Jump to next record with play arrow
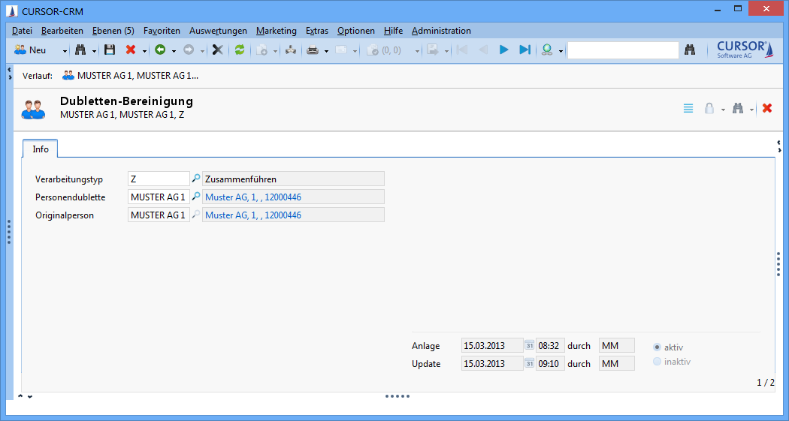The width and height of the screenshot is (789, 421). pyautogui.click(x=504, y=50)
